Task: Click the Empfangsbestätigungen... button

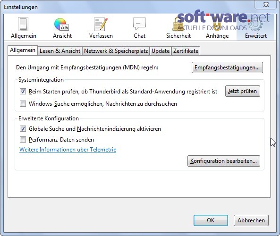Action: (x=227, y=67)
